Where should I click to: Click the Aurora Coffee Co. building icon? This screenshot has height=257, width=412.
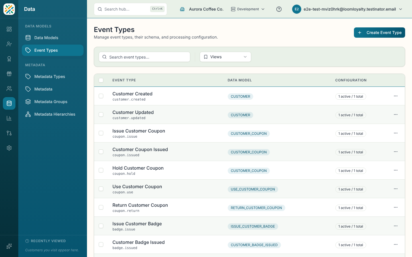click(182, 9)
